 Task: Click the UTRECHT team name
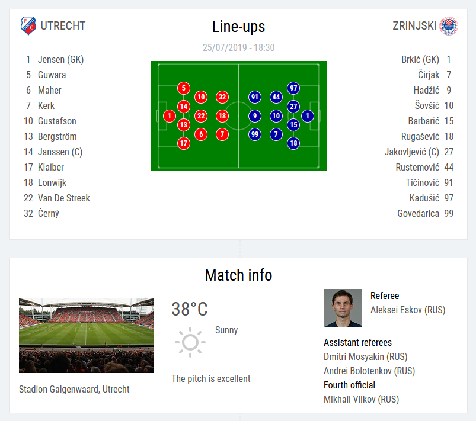63,26
